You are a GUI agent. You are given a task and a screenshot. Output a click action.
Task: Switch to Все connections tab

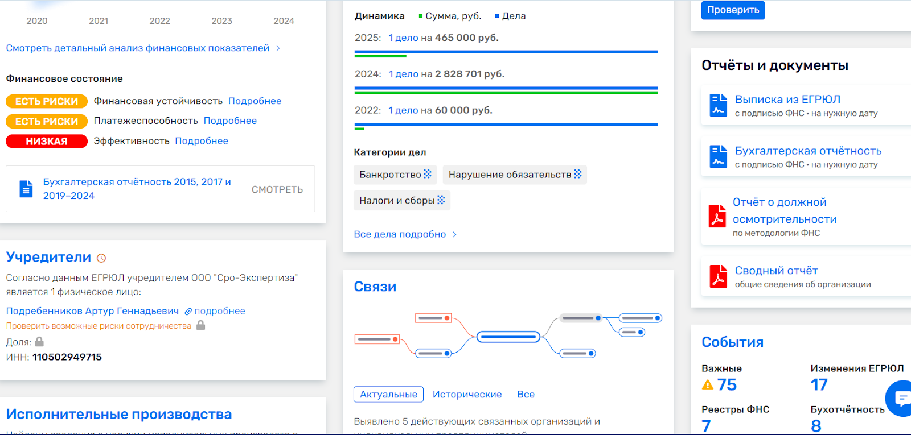pos(526,395)
